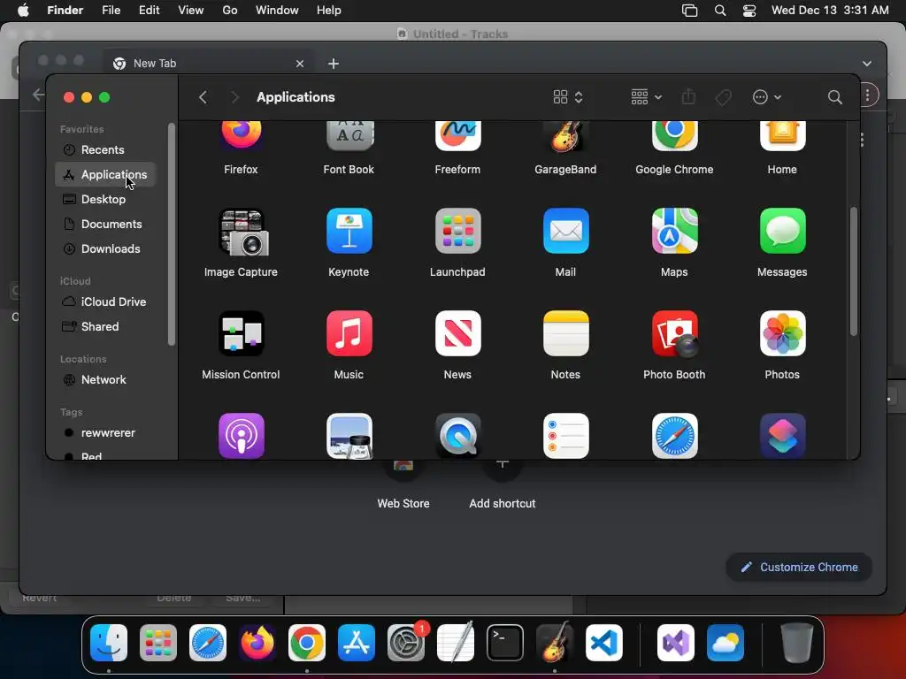Open the Go menu
906x679 pixels.
pos(230,11)
